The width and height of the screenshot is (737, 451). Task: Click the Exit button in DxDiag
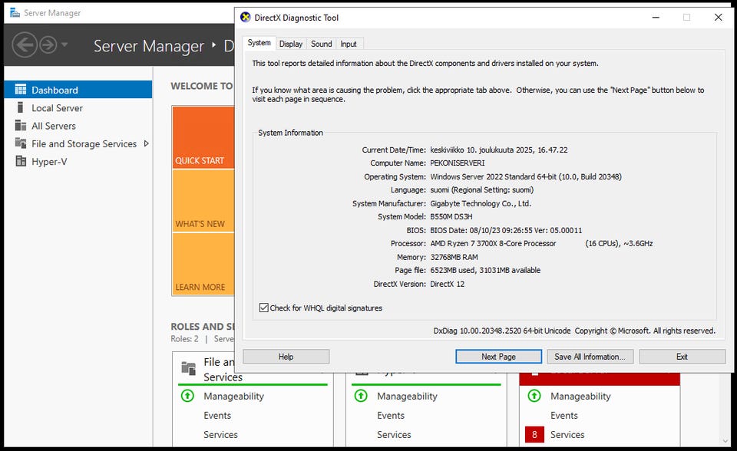pyautogui.click(x=682, y=357)
